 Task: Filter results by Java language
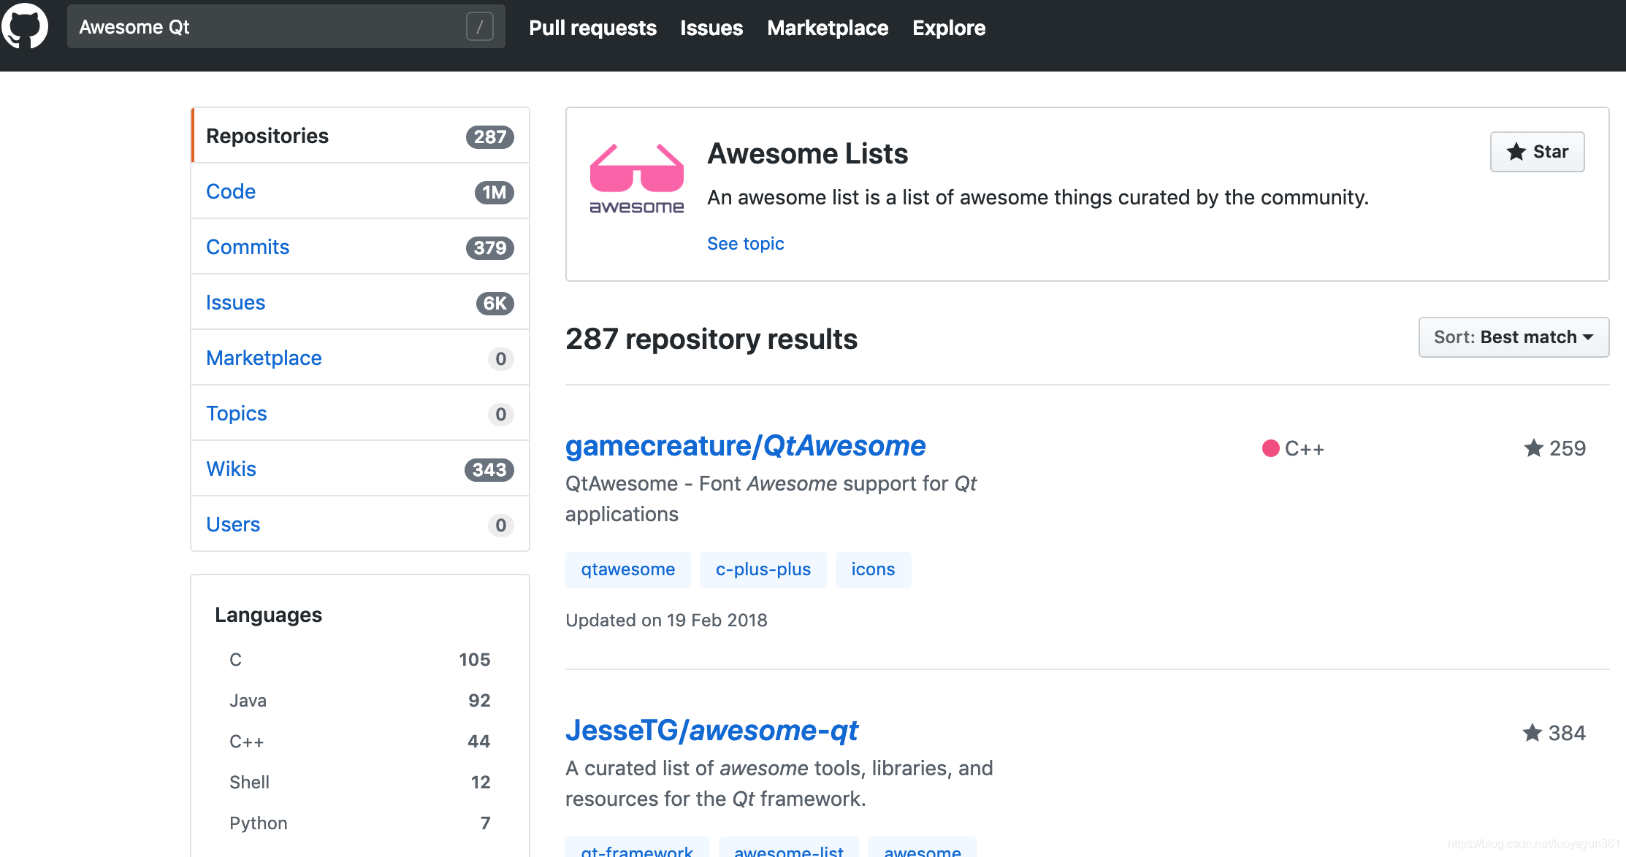359,700
